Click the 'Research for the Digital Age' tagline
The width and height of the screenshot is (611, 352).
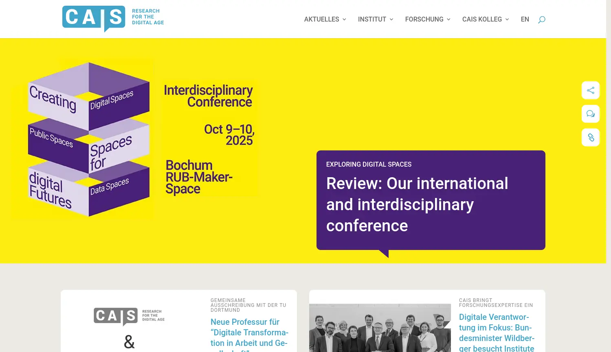(x=148, y=17)
